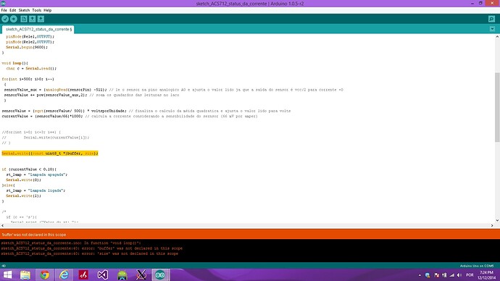The image size is (500, 281).
Task: Click the scroll-down arrow of editor scrollbar
Action: (497, 220)
